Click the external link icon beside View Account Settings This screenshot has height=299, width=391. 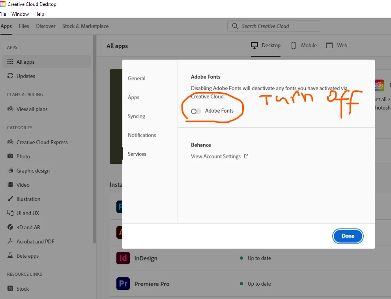246,156
